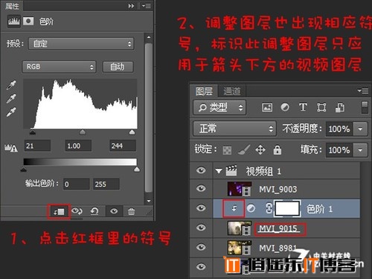Viewport: 372px width, 279px height.
Task: Open the 预设 preset dropdown
Action: tap(81, 44)
